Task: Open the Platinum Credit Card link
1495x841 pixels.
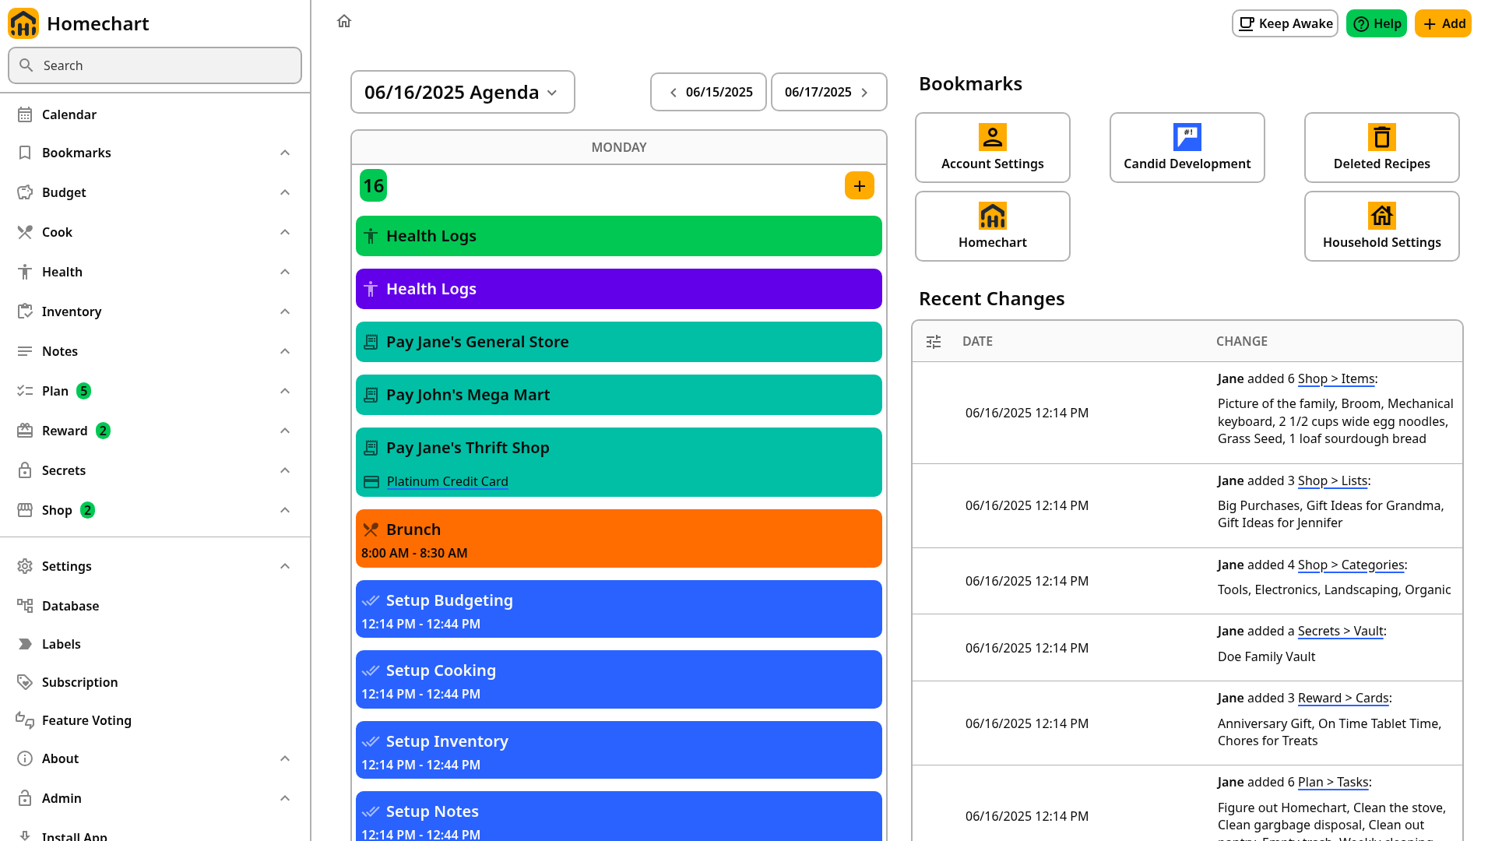Action: (447, 481)
